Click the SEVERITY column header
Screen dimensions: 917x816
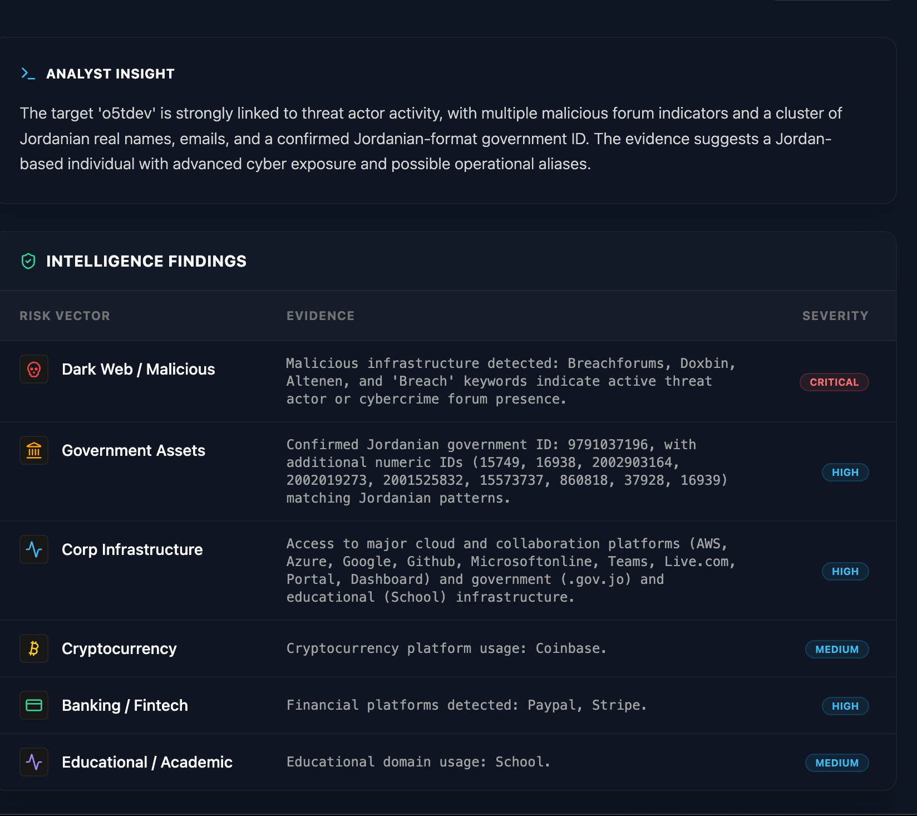pos(835,316)
